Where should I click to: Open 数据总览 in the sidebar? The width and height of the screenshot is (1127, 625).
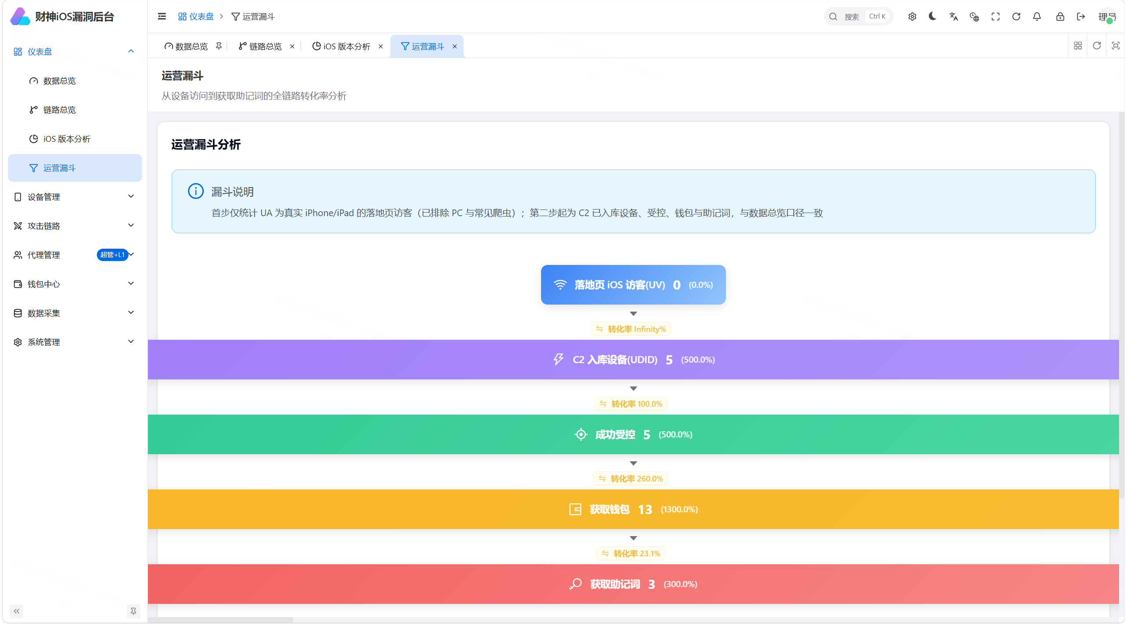pyautogui.click(x=75, y=81)
